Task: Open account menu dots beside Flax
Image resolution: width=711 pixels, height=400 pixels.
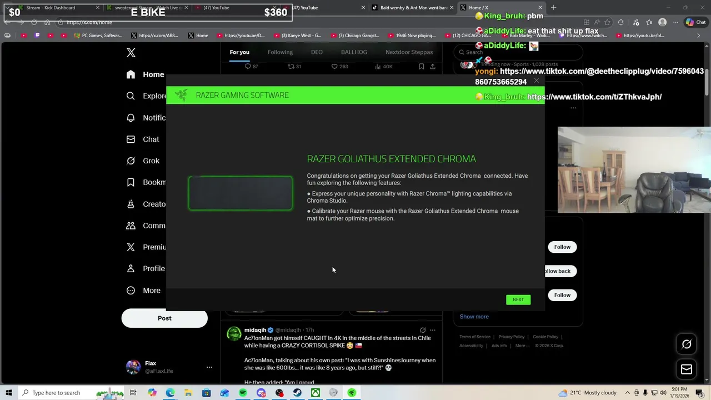Action: coord(209,367)
